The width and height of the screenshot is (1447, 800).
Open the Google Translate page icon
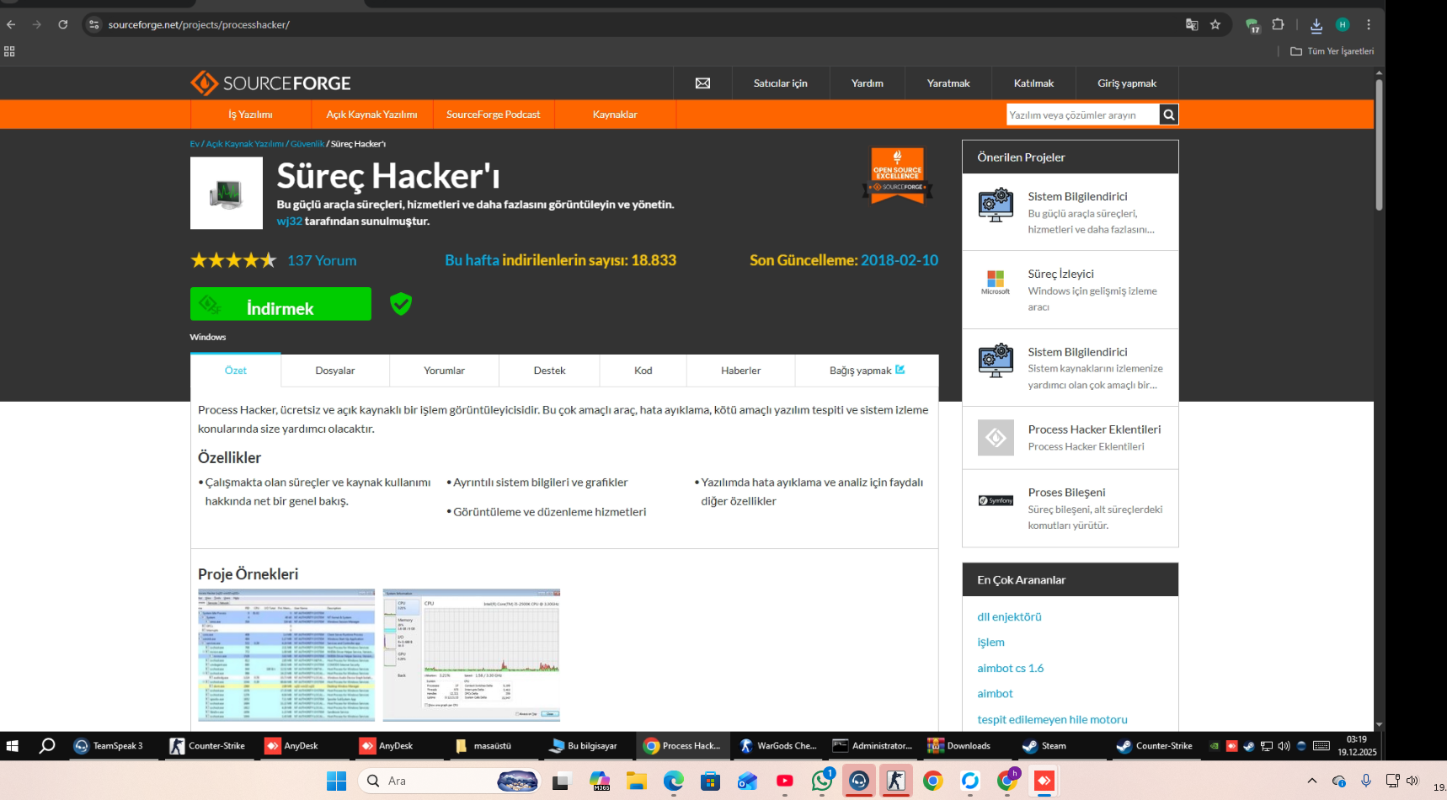pyautogui.click(x=1192, y=24)
